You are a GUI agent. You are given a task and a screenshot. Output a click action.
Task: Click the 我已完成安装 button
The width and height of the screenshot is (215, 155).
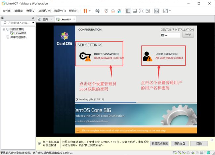point(160,144)
